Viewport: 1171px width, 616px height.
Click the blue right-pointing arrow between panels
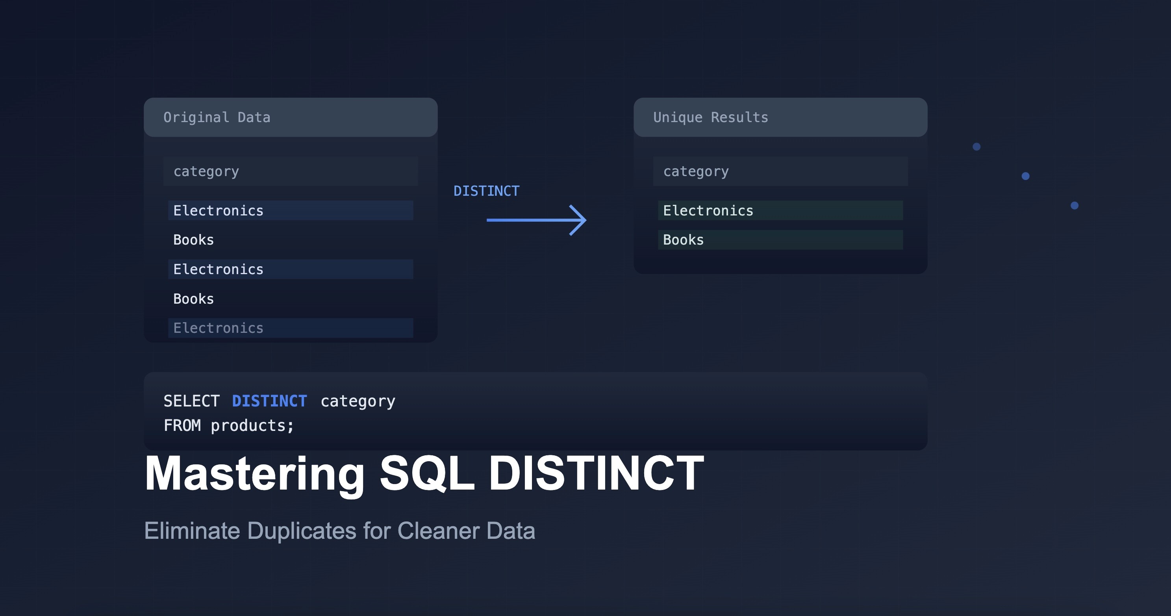coord(536,220)
